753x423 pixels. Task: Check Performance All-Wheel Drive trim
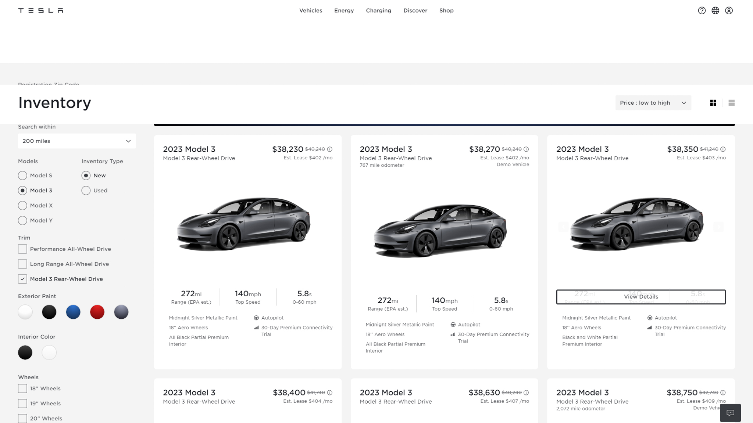pyautogui.click(x=22, y=249)
